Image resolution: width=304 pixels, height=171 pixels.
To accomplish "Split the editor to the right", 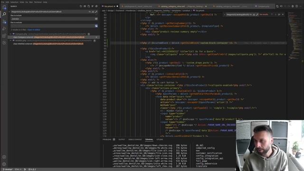I will [296, 6].
